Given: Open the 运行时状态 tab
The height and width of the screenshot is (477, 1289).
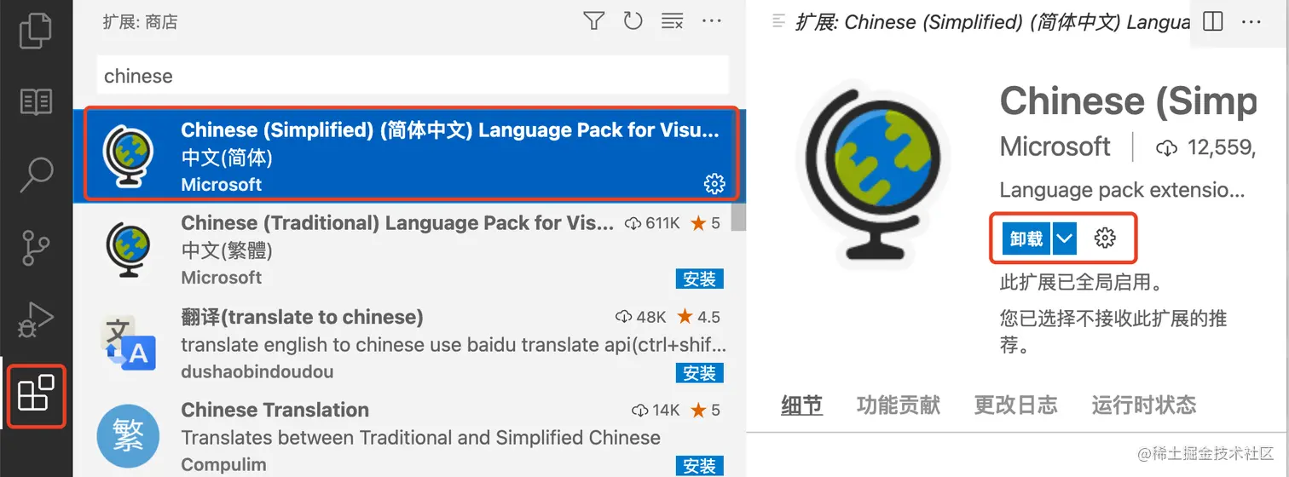Looking at the screenshot, I should point(1143,405).
